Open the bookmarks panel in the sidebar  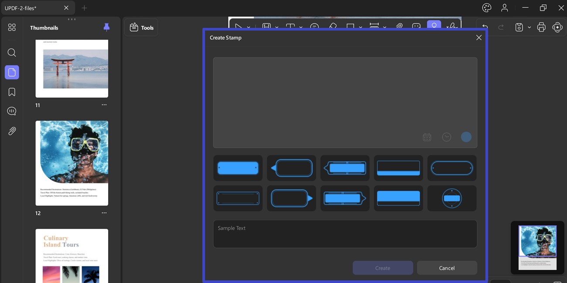tap(12, 92)
